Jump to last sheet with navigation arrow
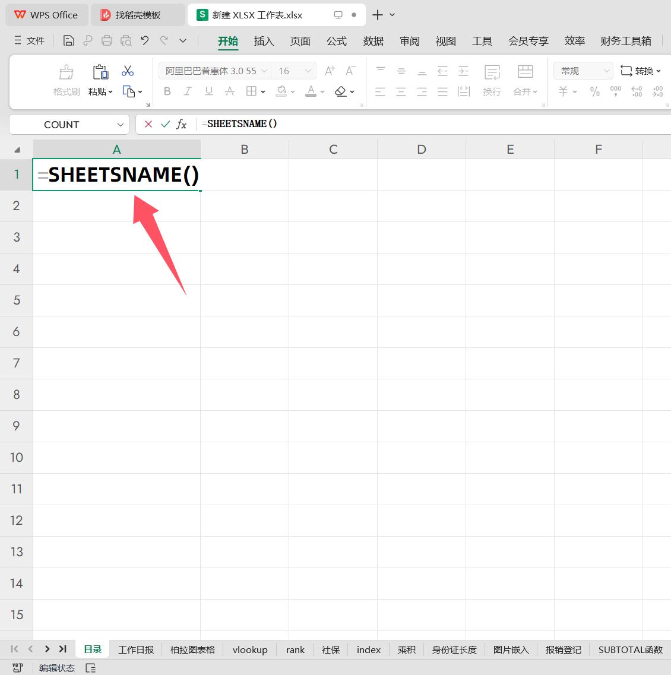Viewport: 671px width, 675px height. point(63,649)
